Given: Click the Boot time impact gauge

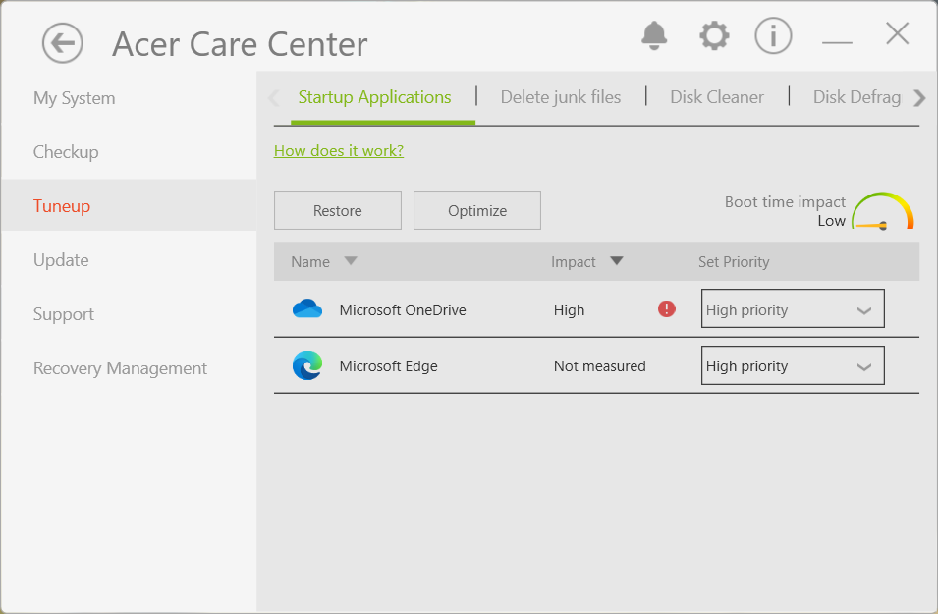Looking at the screenshot, I should [882, 211].
